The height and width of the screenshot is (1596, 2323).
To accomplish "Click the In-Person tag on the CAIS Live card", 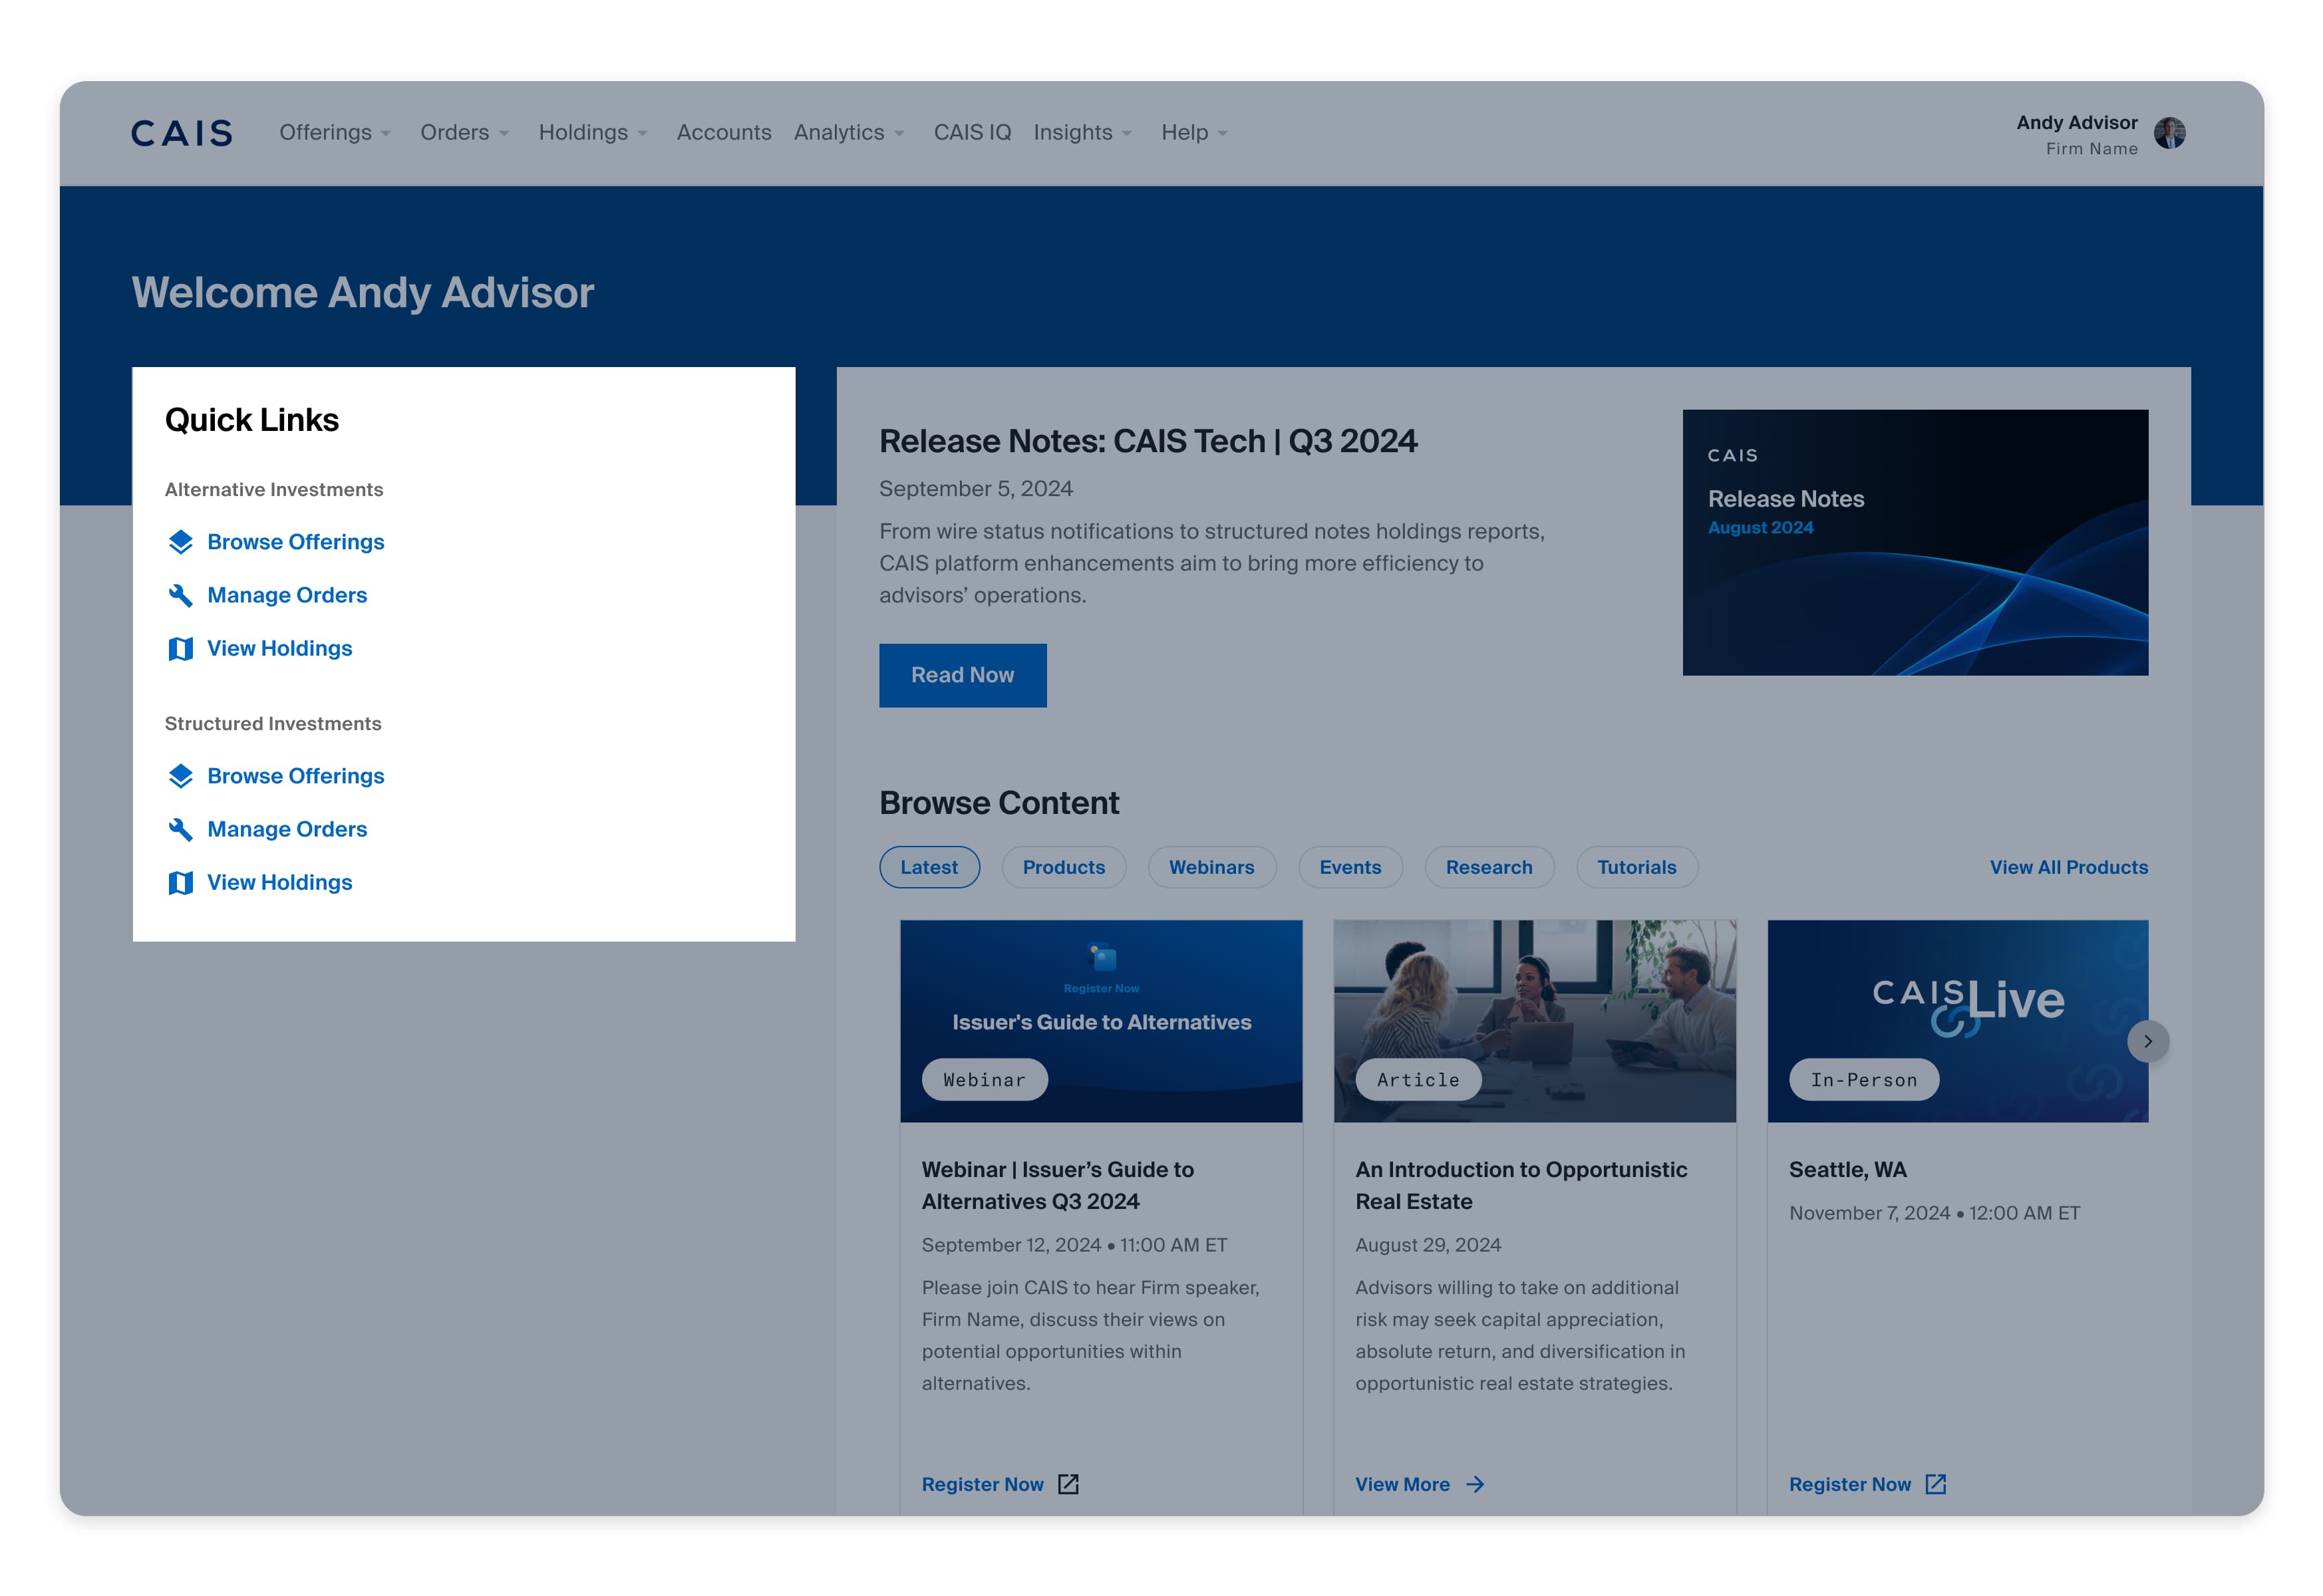I will [x=1864, y=1080].
